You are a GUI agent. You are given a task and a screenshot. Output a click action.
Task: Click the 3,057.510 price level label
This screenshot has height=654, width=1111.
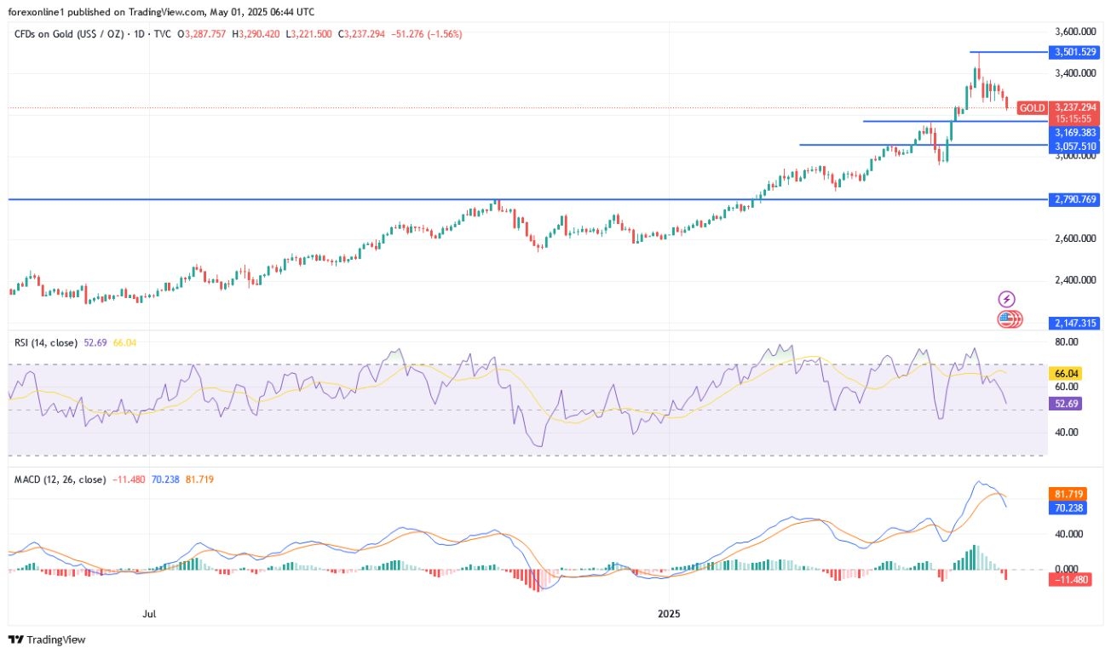click(1074, 145)
